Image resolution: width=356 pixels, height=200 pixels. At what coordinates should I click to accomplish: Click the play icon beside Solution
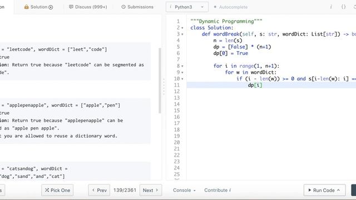(51, 7)
